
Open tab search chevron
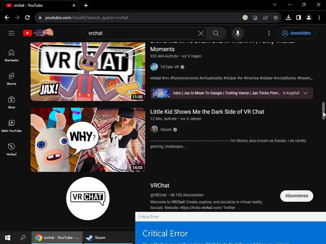point(275,4)
